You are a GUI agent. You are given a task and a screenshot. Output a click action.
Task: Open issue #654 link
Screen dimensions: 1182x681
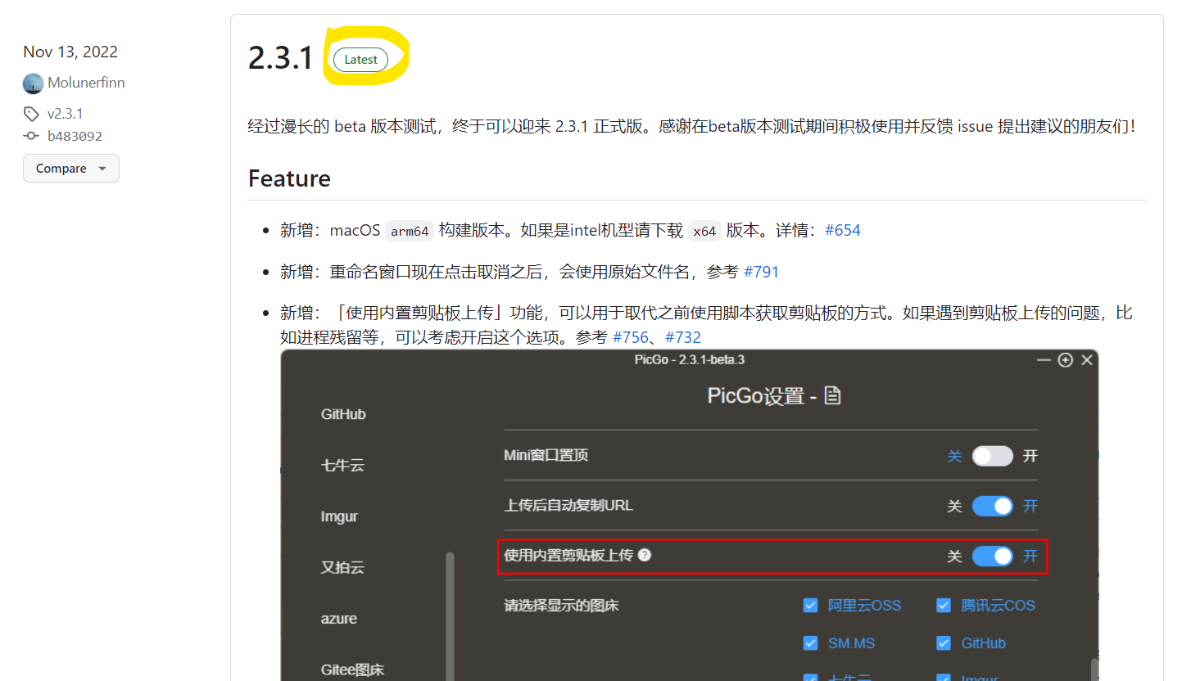pyautogui.click(x=843, y=231)
